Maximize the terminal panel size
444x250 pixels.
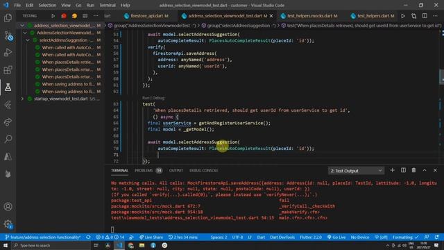(425, 170)
